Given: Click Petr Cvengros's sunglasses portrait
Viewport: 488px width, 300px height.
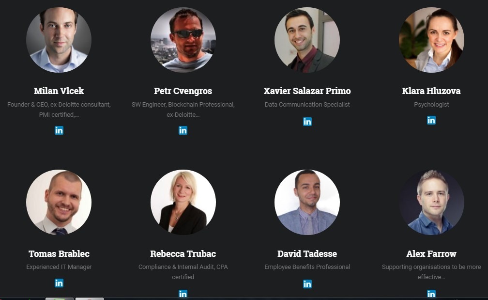Looking at the screenshot, I should pyautogui.click(x=183, y=40).
